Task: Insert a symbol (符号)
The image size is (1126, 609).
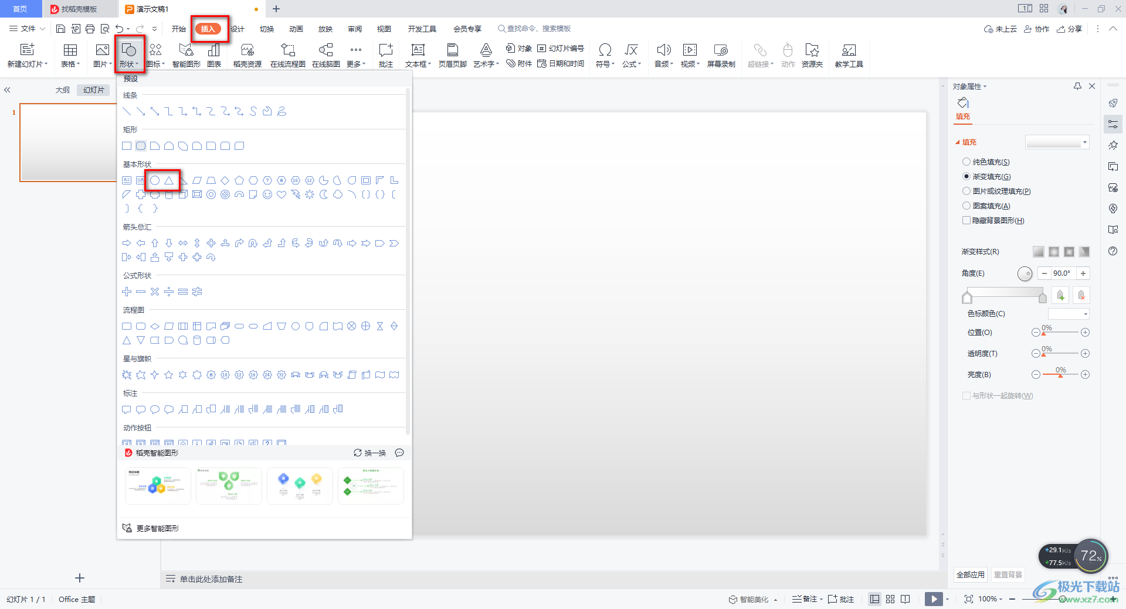Action: click(x=605, y=55)
